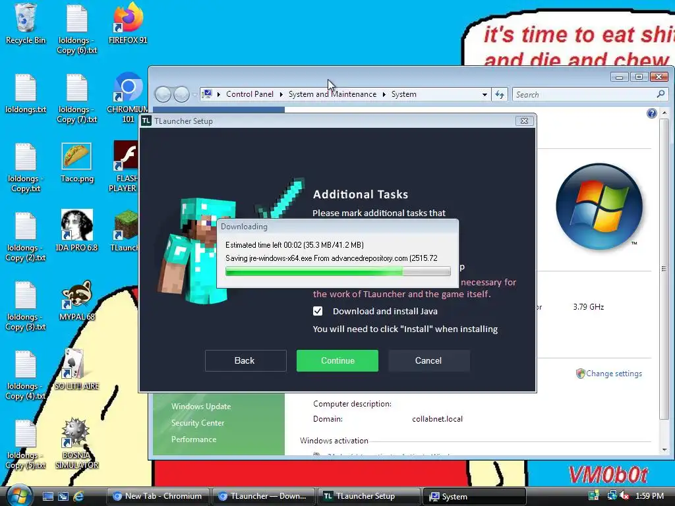Open loldongs - Copy (2).txt file
The height and width of the screenshot is (506, 675).
click(x=26, y=237)
